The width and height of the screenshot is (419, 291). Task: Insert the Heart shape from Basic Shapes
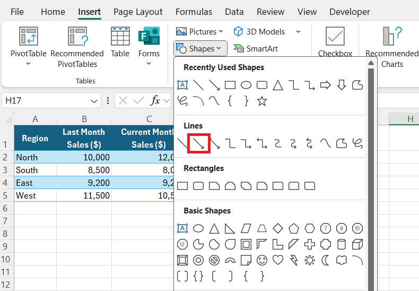point(278,260)
